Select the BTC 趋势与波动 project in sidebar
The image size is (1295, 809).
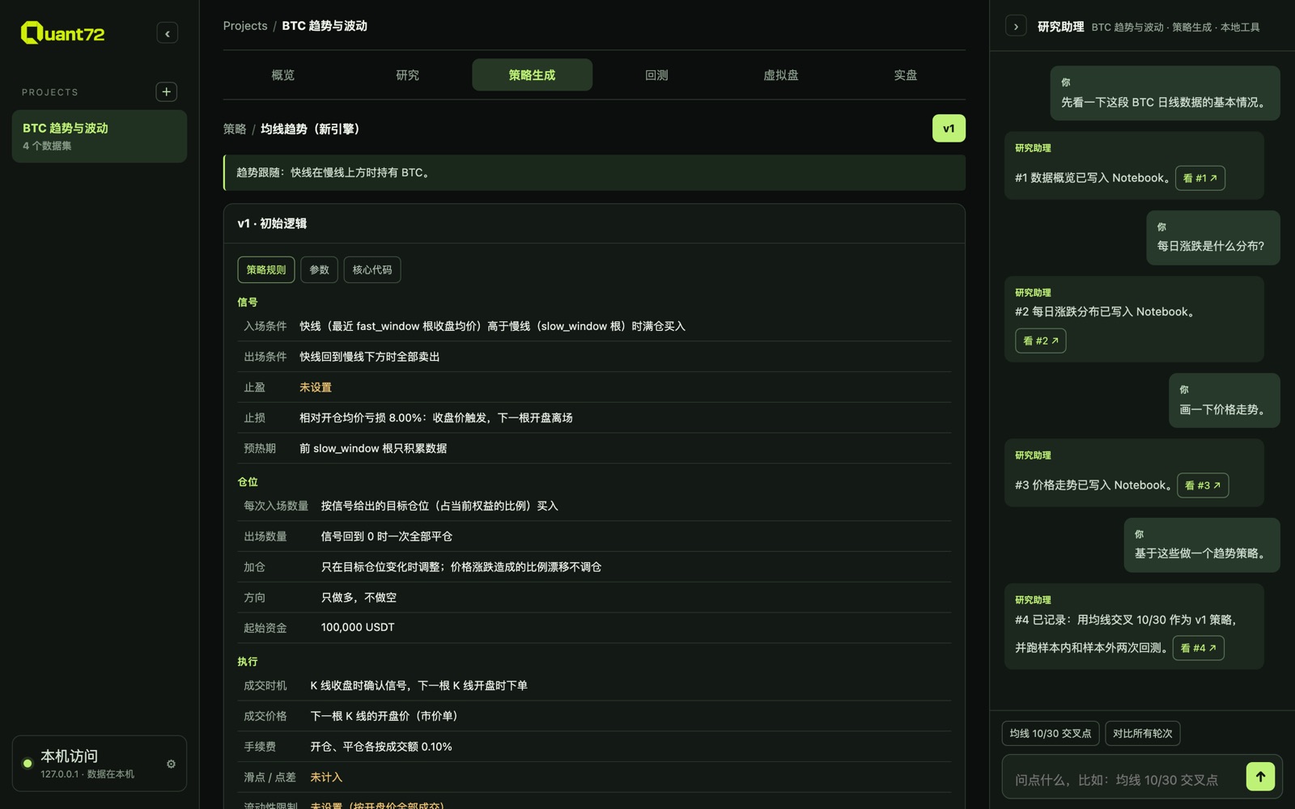click(100, 136)
